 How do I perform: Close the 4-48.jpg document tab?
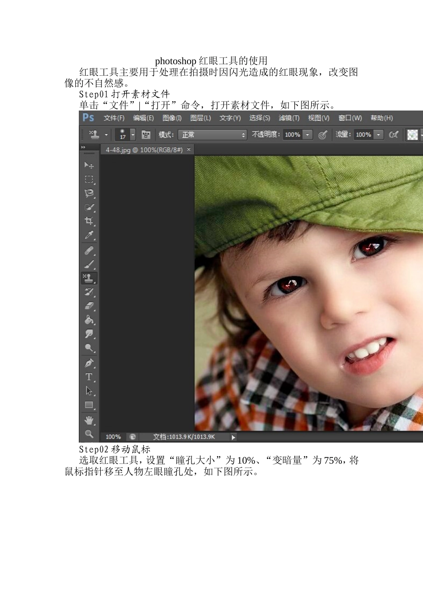(x=189, y=149)
